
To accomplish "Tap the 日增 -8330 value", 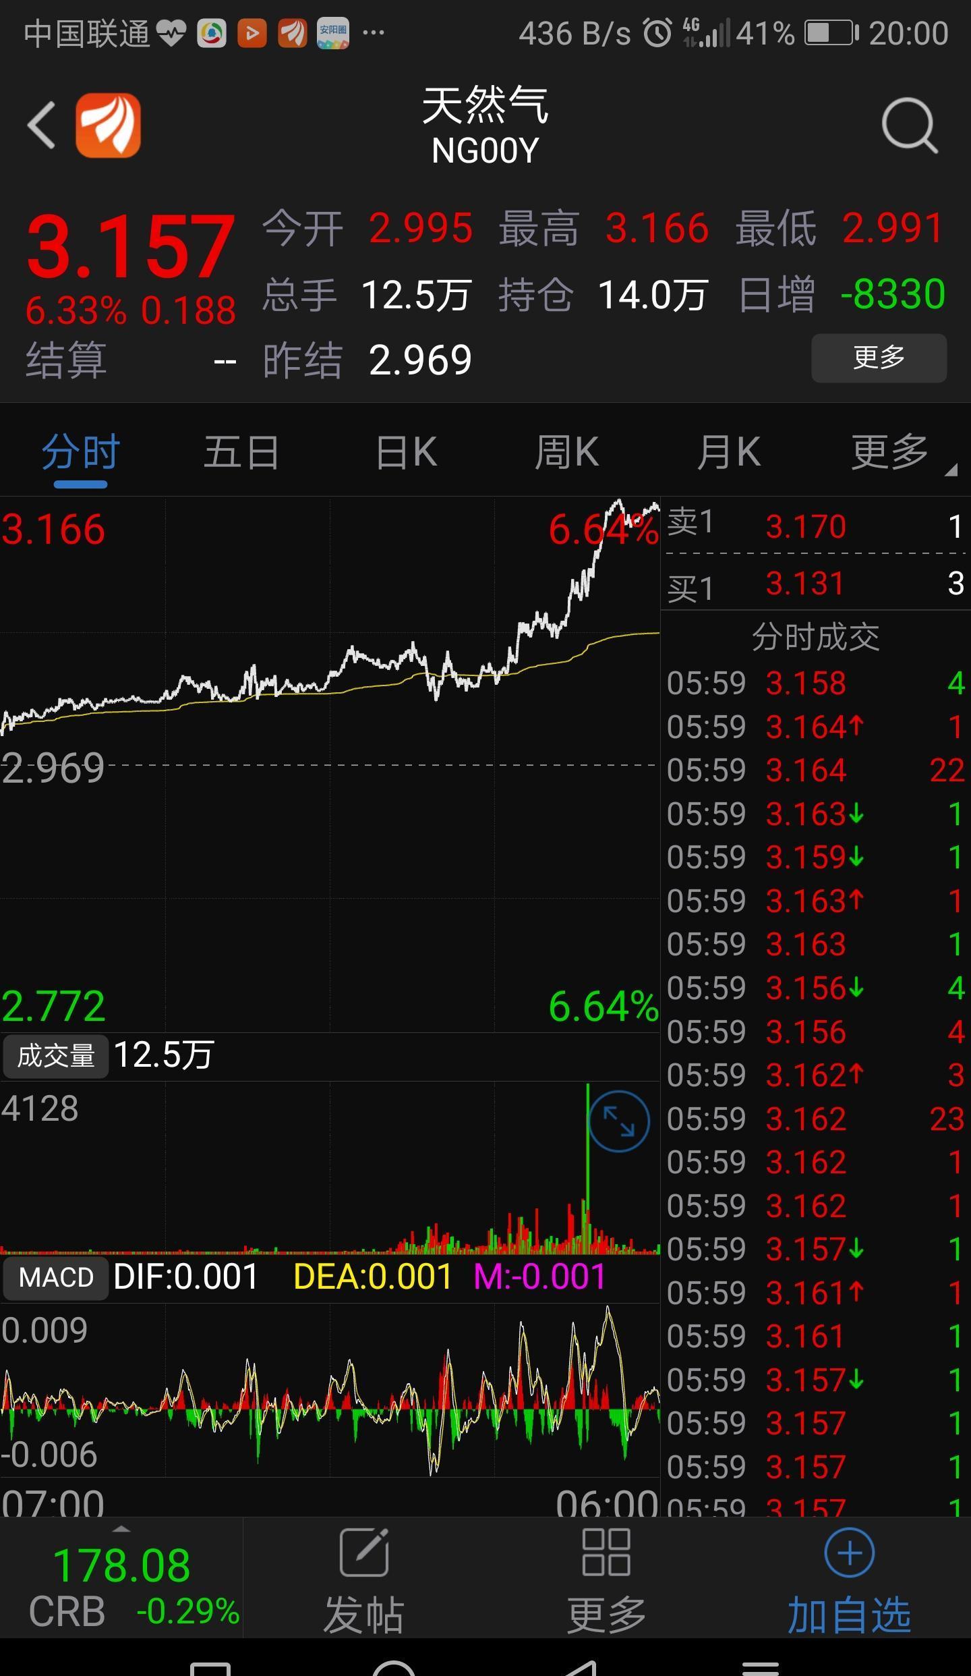I will pos(893,294).
